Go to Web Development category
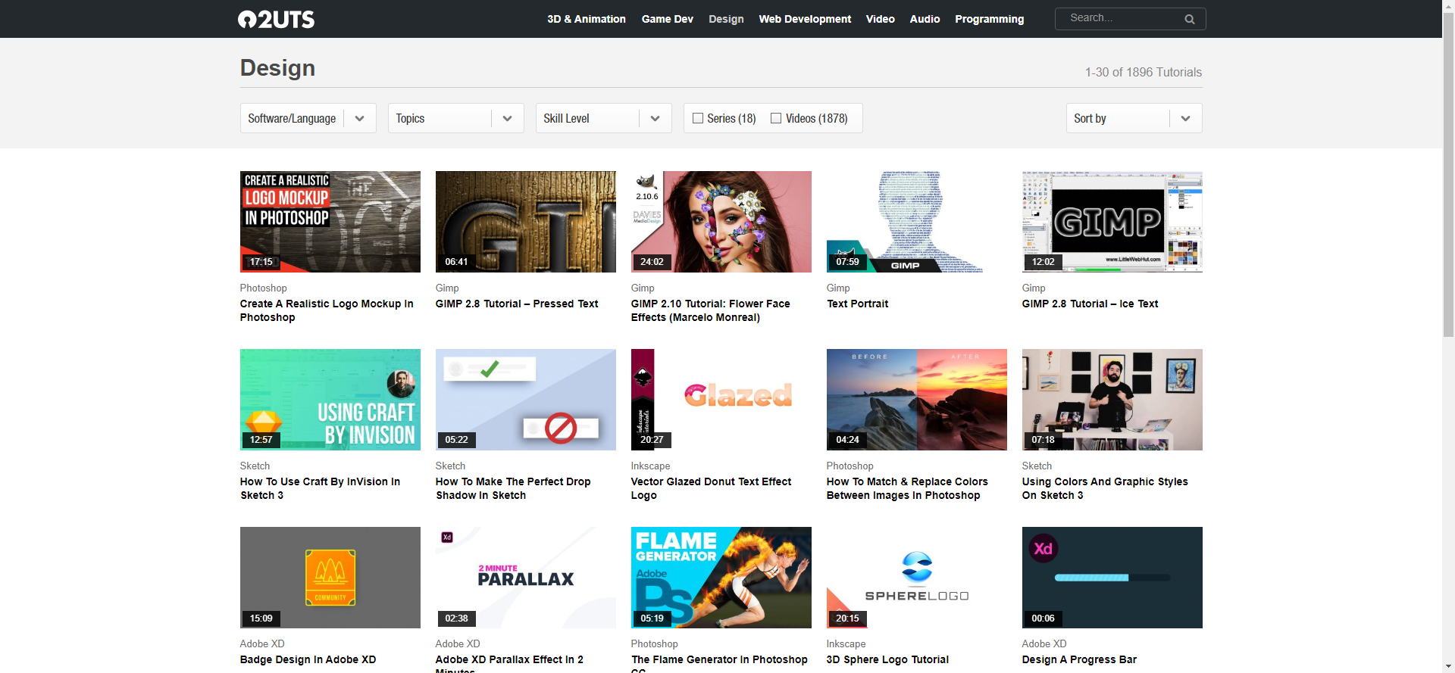Image resolution: width=1455 pixels, height=673 pixels. 805,19
